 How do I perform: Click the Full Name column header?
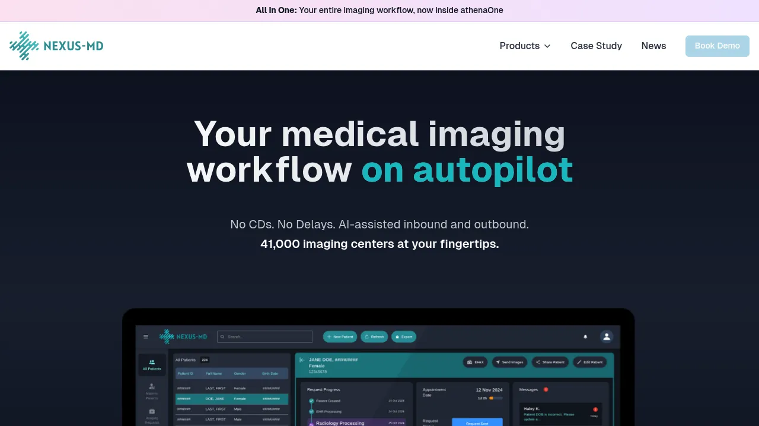tap(213, 373)
